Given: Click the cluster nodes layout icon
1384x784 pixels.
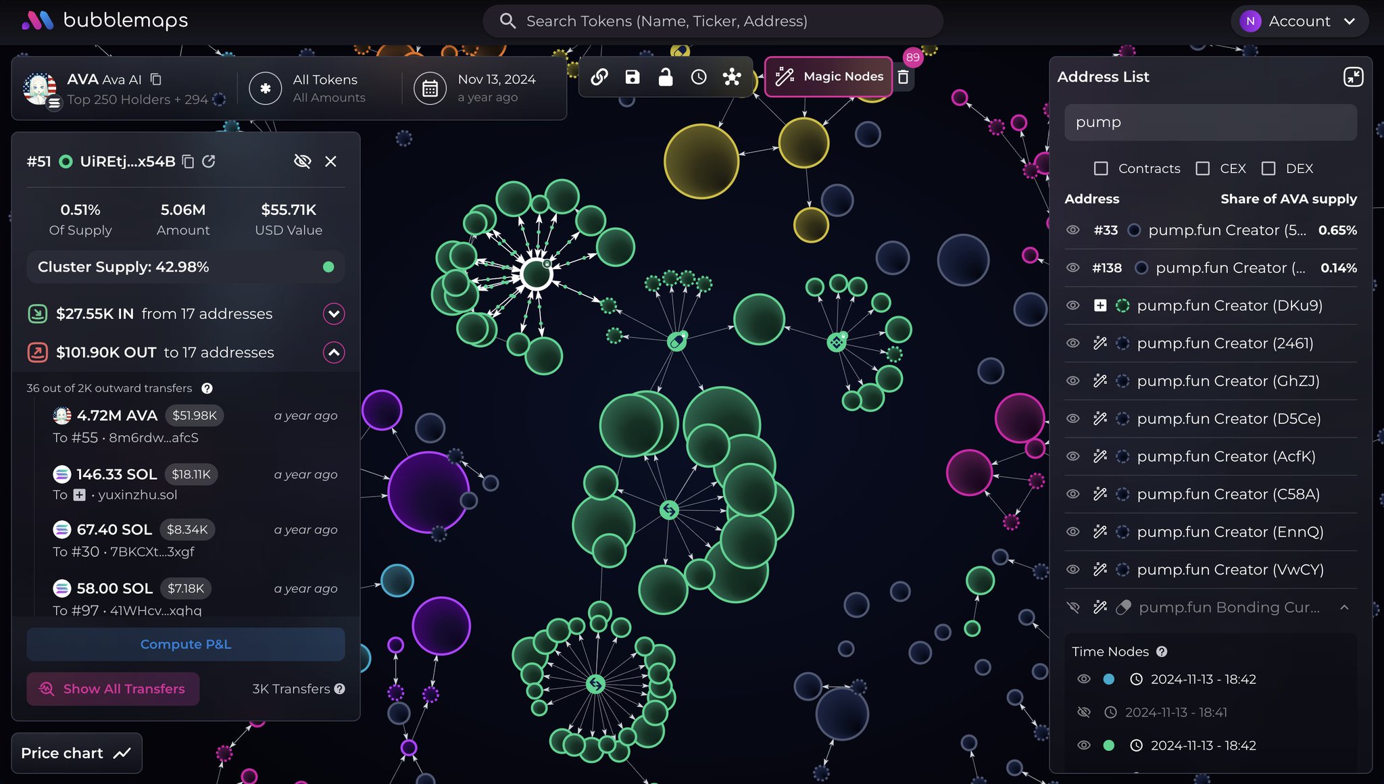Looking at the screenshot, I should (732, 77).
